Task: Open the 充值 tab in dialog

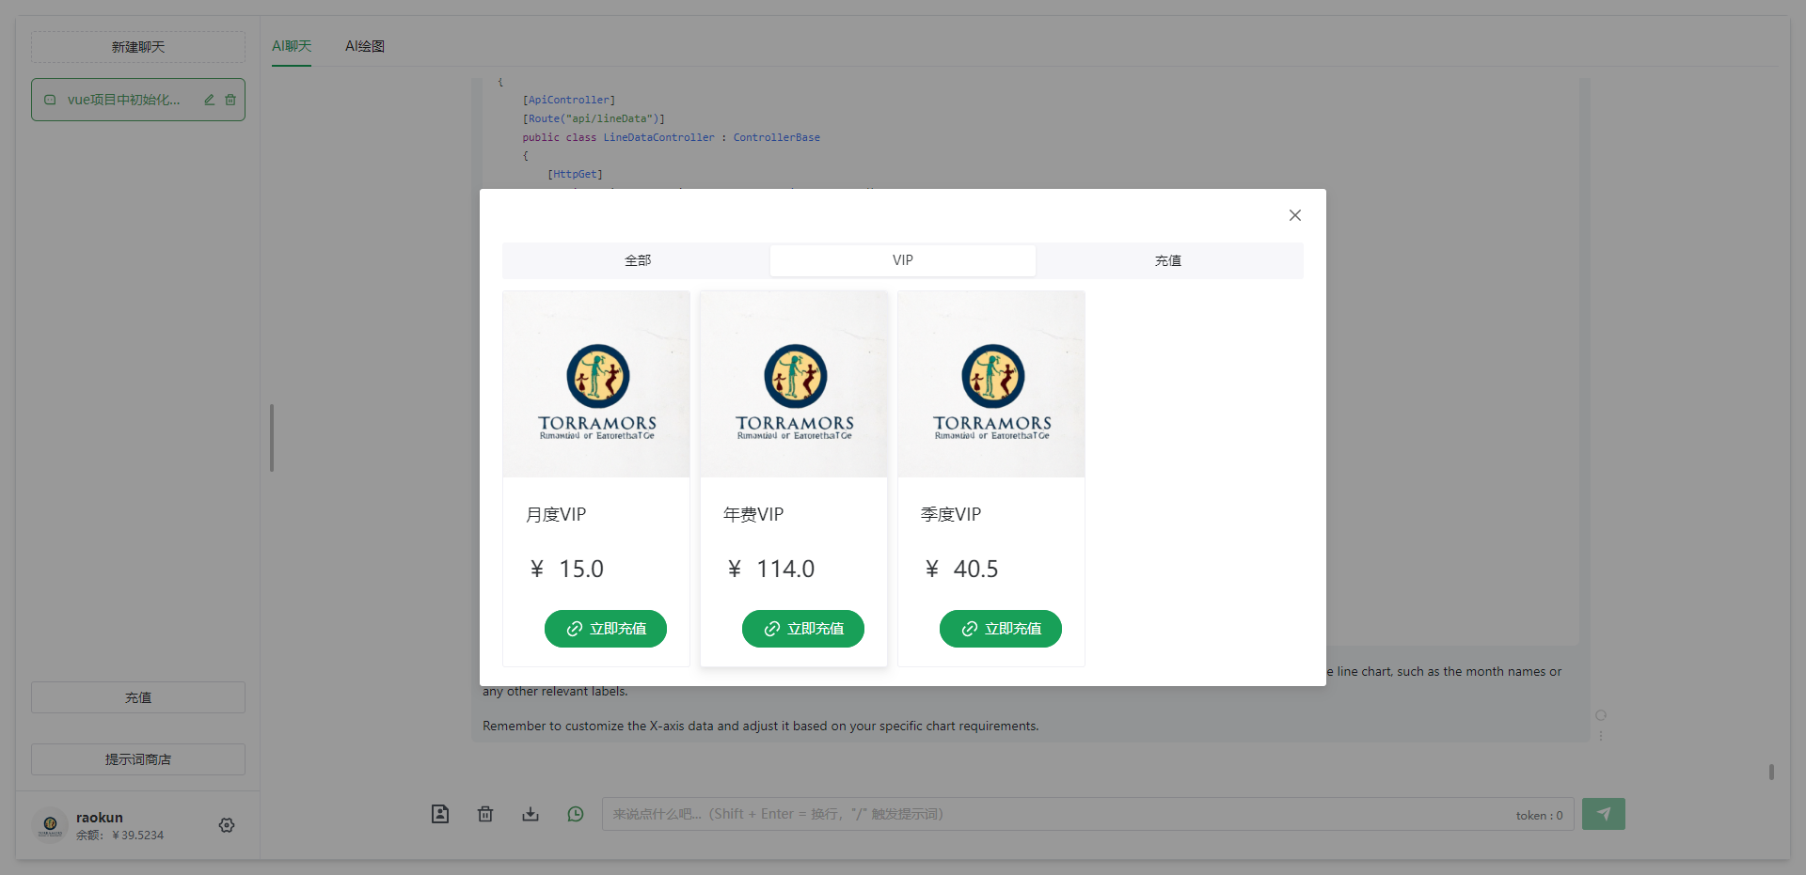Action: tap(1168, 260)
